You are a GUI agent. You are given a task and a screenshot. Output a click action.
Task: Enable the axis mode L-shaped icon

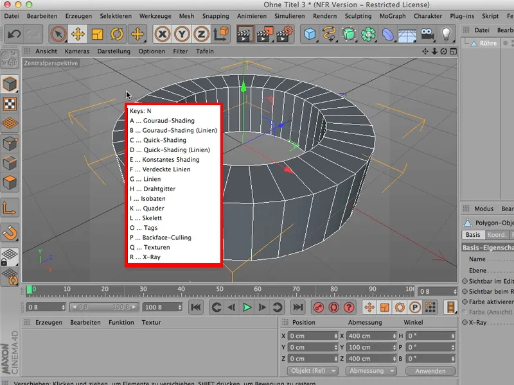pyautogui.click(x=9, y=208)
